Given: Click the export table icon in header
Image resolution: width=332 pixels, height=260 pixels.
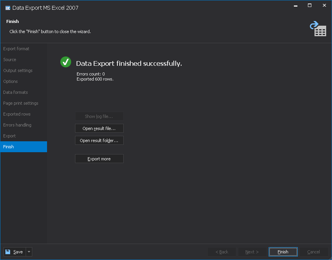Looking at the screenshot, I should click(x=318, y=29).
